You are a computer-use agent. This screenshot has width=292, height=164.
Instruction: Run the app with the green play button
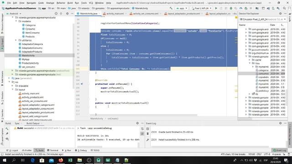[216, 8]
